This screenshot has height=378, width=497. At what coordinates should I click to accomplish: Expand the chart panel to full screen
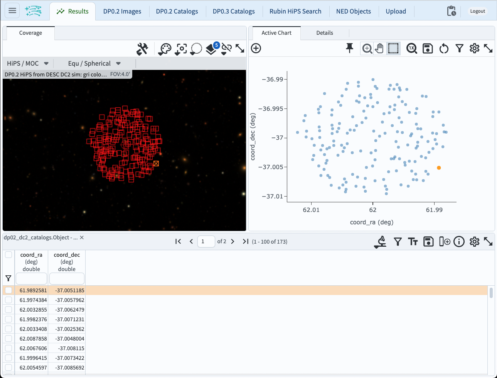[488, 48]
